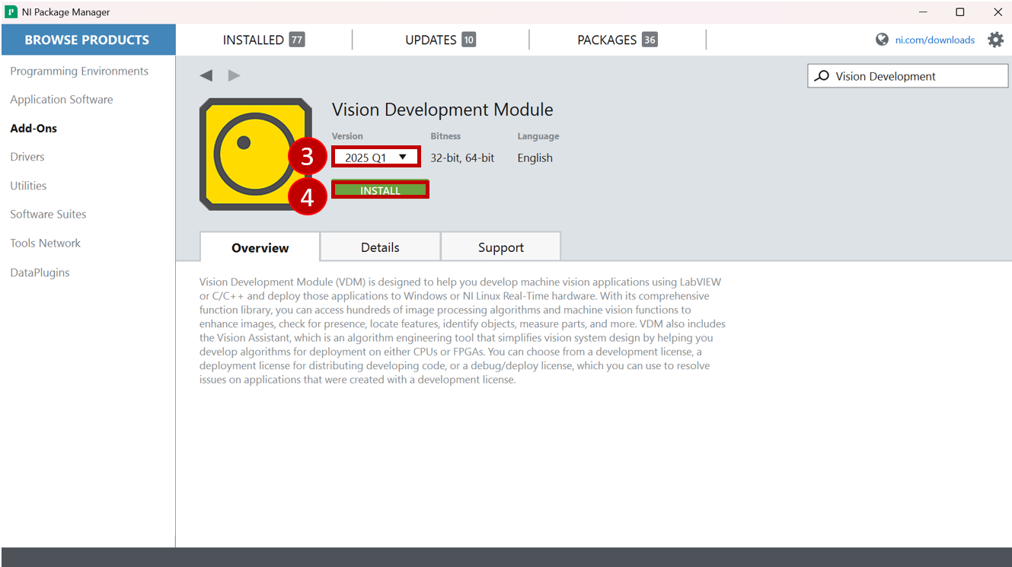Viewport: 1012px width, 567px height.
Task: Open the ni.com/downloads link
Action: (x=934, y=40)
